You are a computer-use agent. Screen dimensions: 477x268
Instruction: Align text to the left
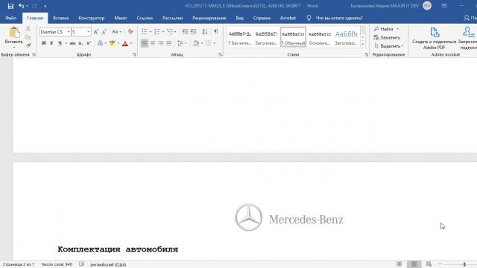145,43
